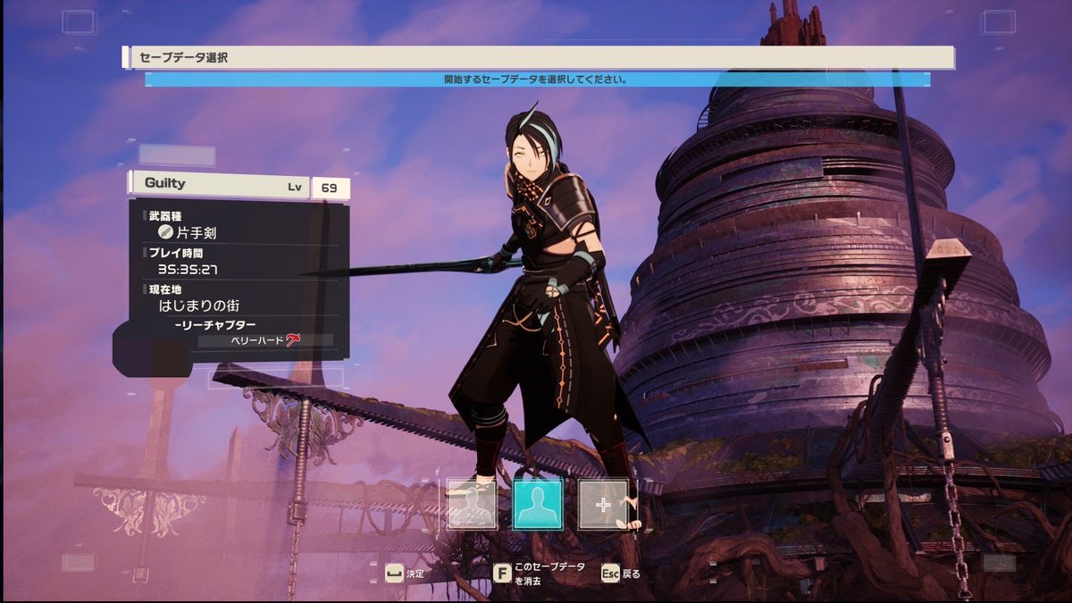Add new save data with plus slot
Screen dimensions: 1072x603
coord(603,504)
